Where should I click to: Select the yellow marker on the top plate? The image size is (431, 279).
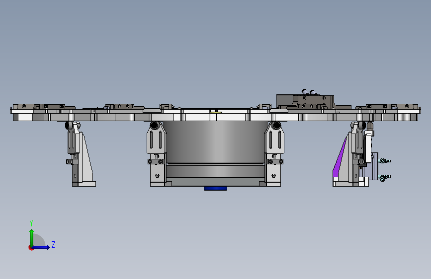point(216,112)
